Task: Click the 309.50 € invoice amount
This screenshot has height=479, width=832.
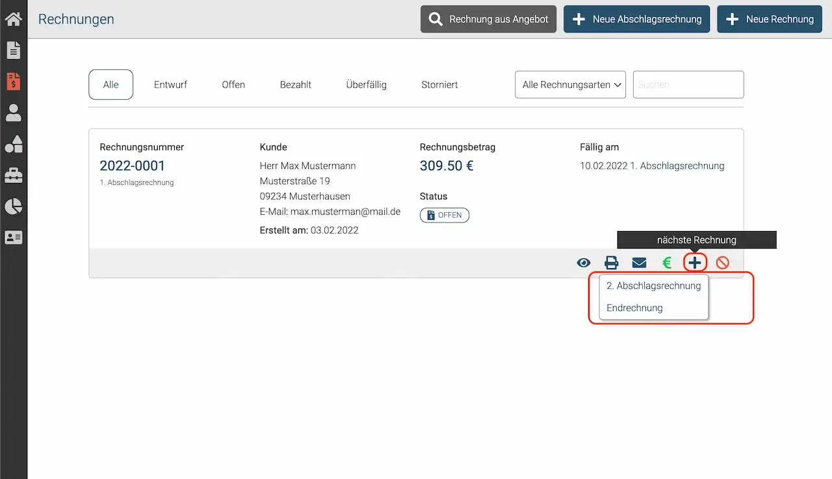Action: pyautogui.click(x=447, y=166)
